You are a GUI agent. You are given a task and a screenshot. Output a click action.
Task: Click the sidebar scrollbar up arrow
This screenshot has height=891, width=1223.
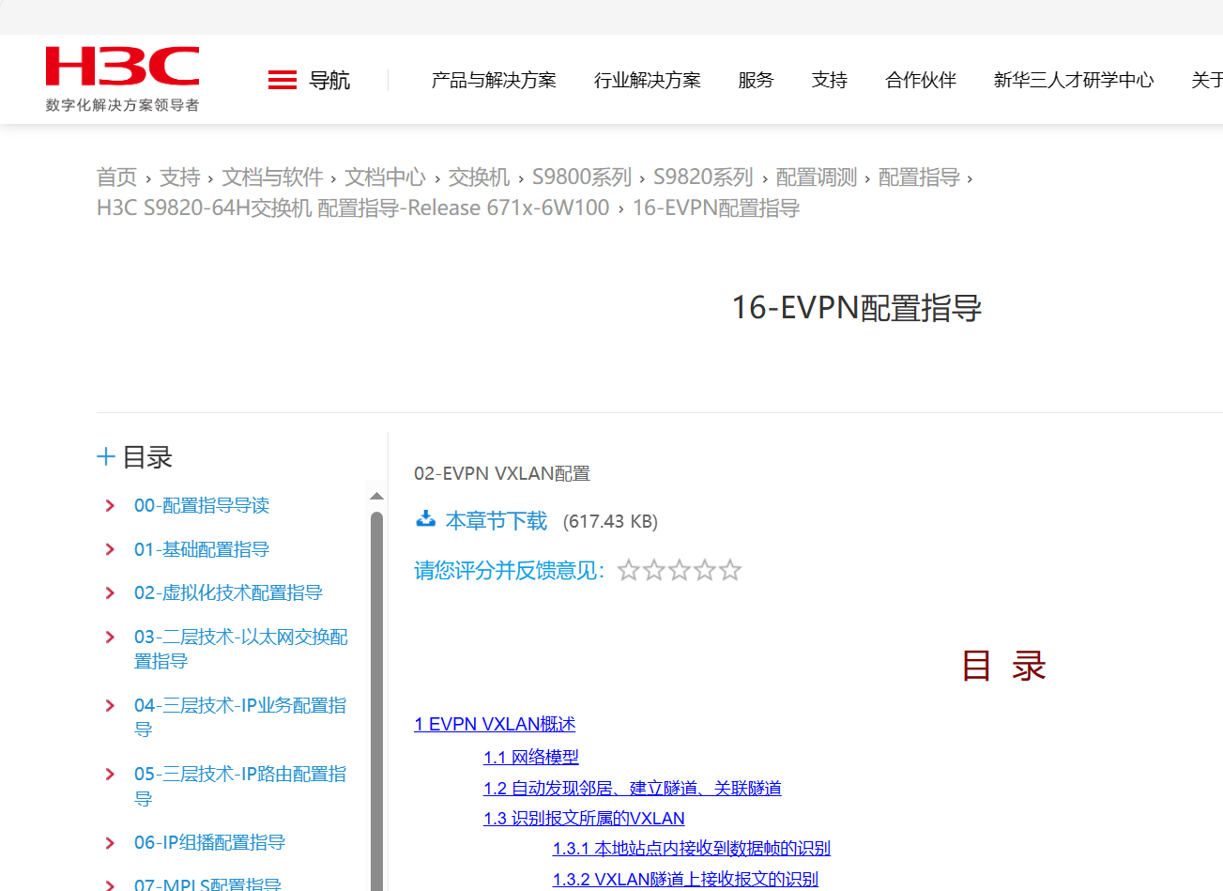coord(376,497)
